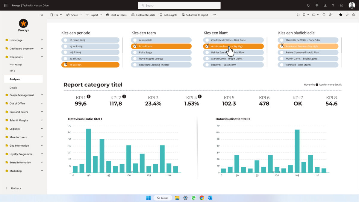Open the notifications bell
This screenshot has height=202, width=359.
click(308, 5)
